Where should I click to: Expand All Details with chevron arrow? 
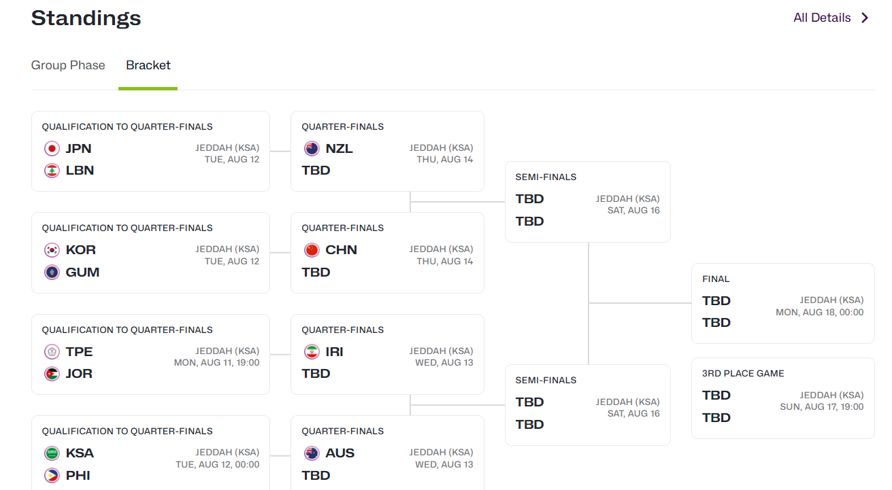coord(865,18)
